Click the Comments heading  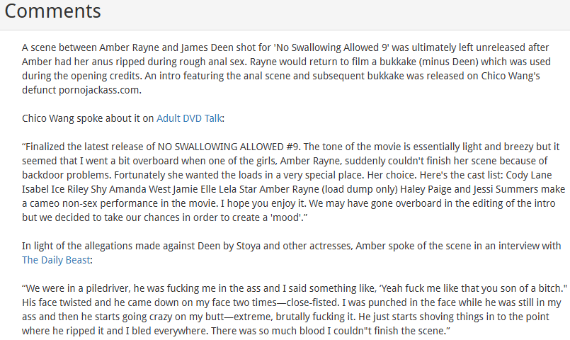click(x=53, y=11)
